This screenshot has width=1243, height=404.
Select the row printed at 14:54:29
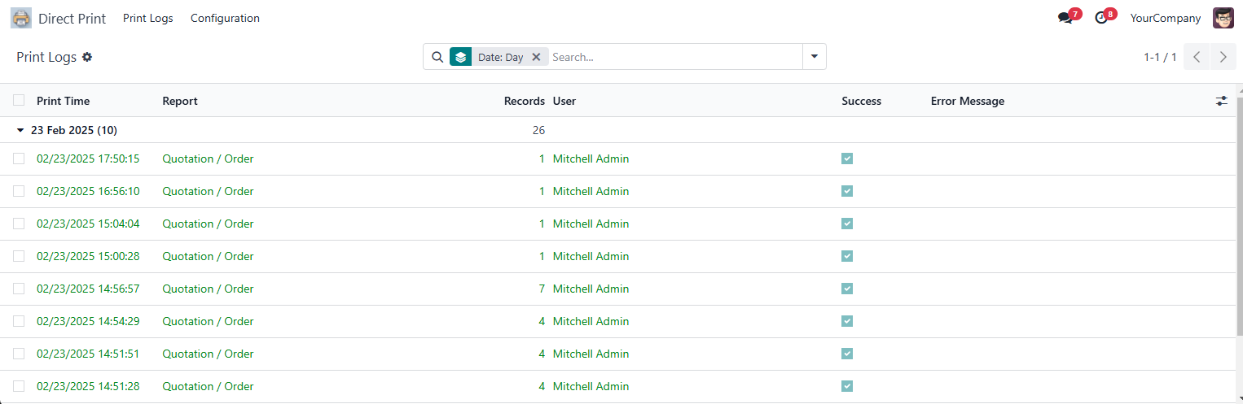tap(19, 321)
